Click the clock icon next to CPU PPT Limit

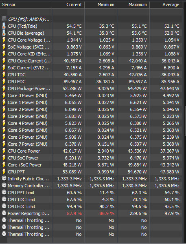(x=4, y=192)
